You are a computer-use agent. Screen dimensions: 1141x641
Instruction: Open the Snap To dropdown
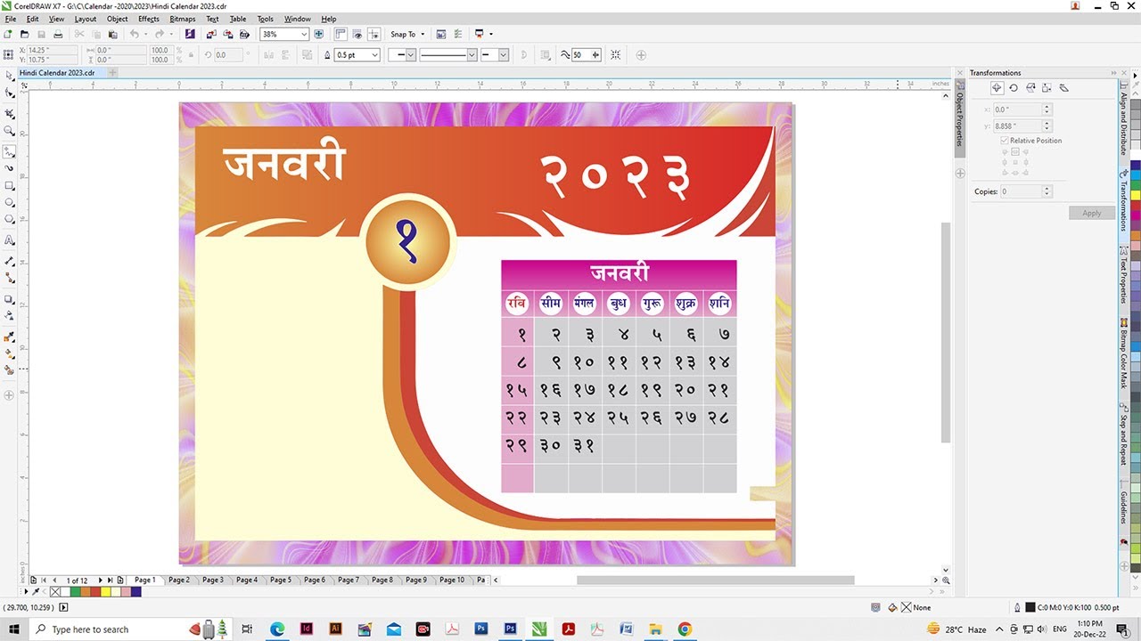point(407,34)
